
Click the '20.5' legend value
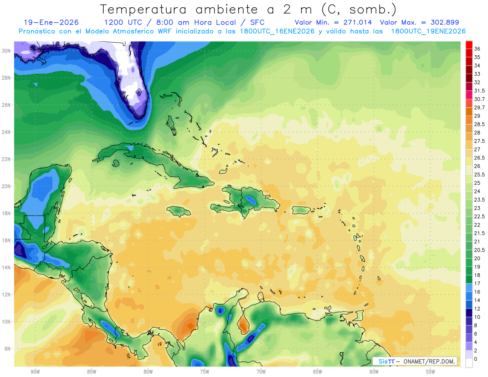tap(479, 250)
